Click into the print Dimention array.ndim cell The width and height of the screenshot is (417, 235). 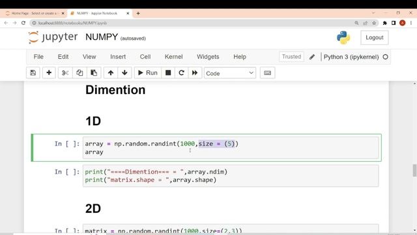coord(231,176)
